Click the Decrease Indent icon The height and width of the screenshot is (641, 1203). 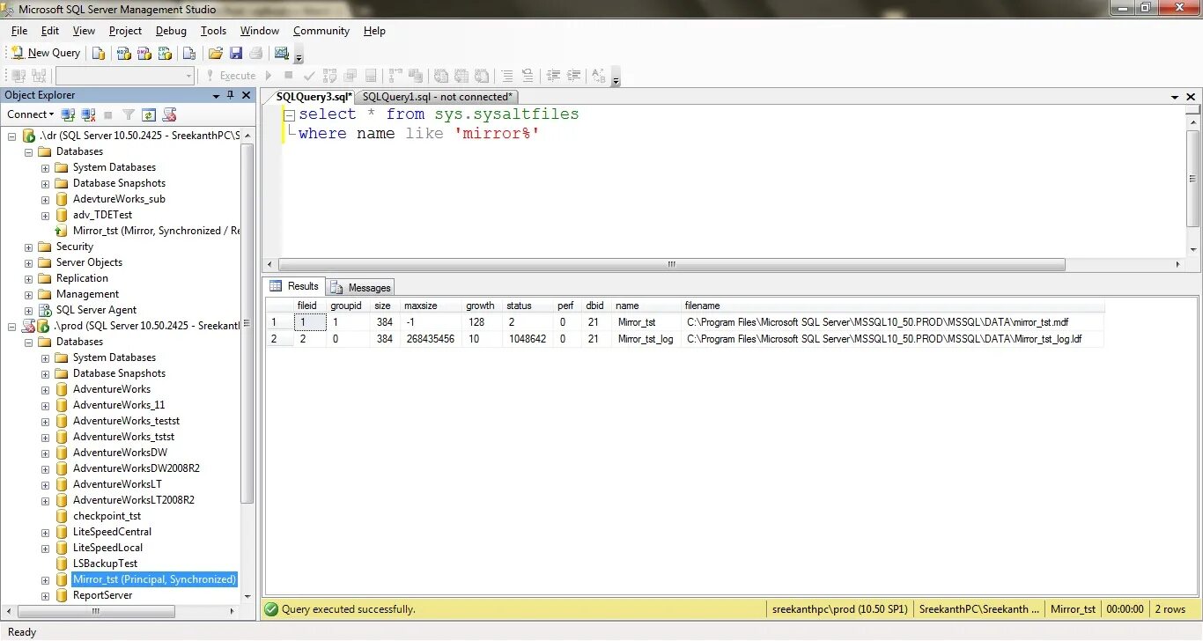tap(554, 76)
